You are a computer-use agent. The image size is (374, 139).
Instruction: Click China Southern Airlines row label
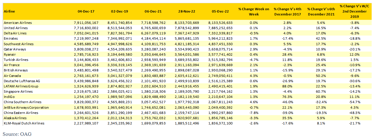(22, 102)
